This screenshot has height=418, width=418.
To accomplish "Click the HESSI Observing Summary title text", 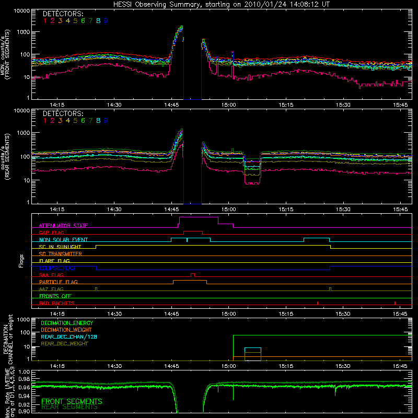I will [222, 5].
